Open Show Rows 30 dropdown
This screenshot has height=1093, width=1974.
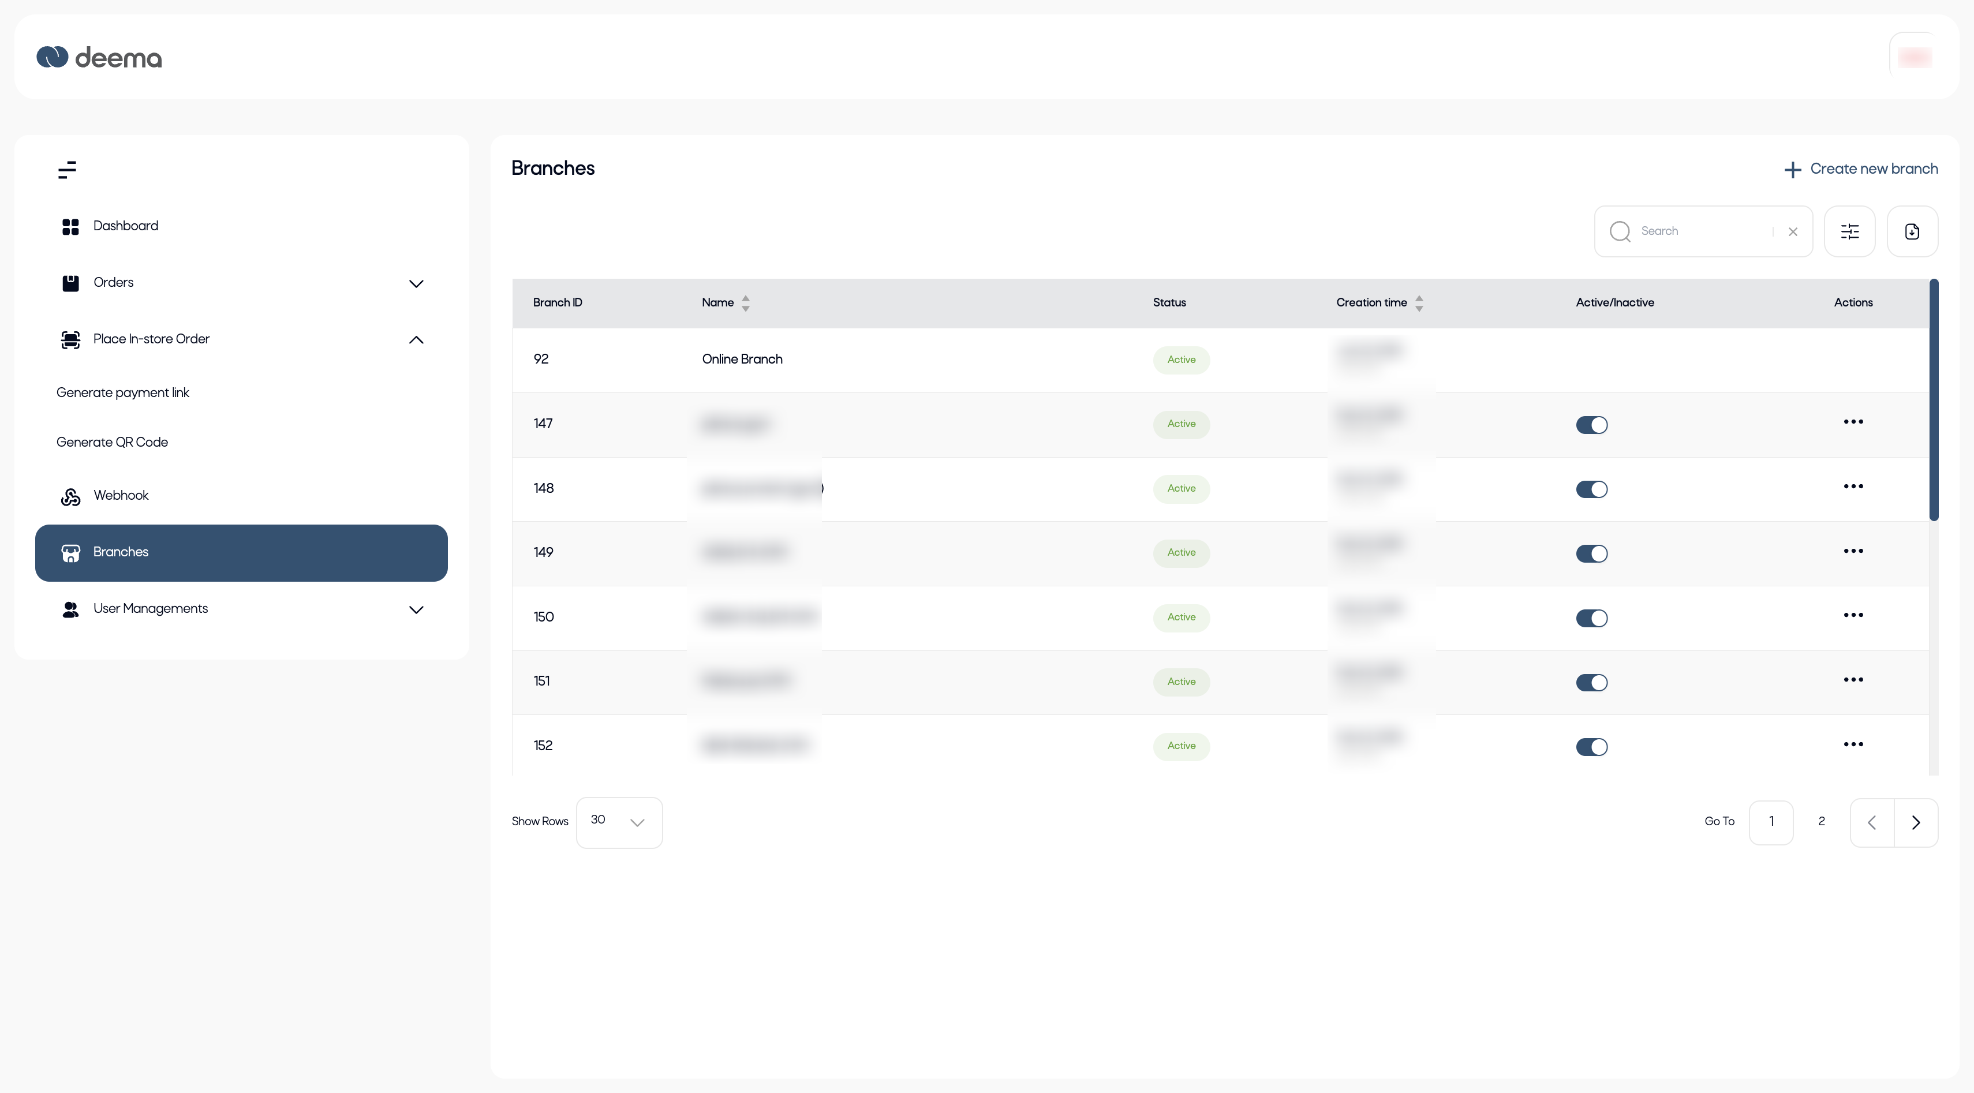(x=618, y=822)
